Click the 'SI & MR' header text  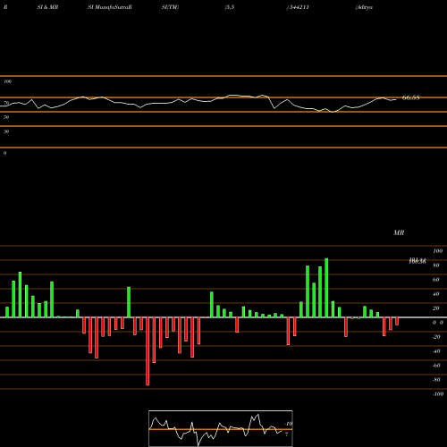47,7
